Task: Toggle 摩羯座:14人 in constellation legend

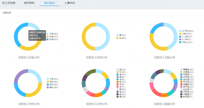Action: 187,70
